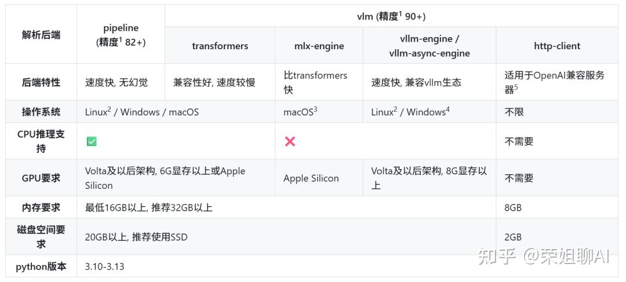This screenshot has width=626, height=282.
Task: Click the 3.10-3.13 version cell
Action: coord(105,267)
